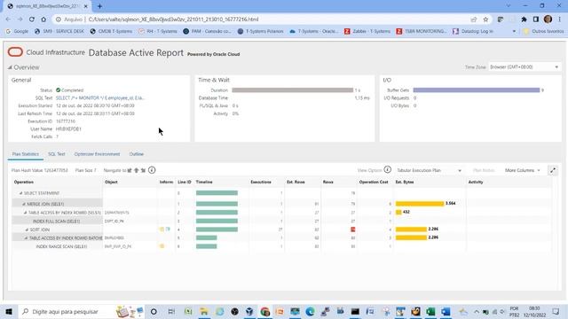Click info icon next to Navigate to
Viewport: 568px width, 319px height.
152,170
